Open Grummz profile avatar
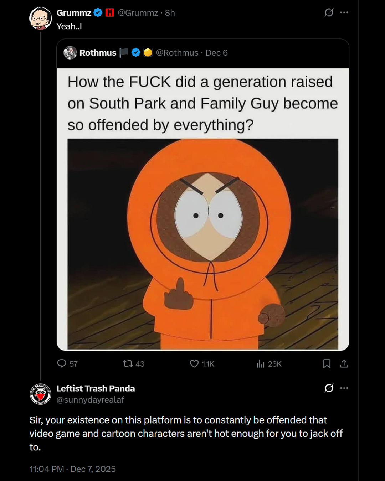 tap(40, 18)
